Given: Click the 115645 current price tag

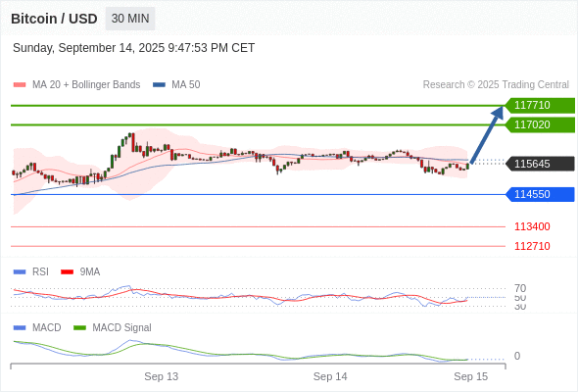Looking at the screenshot, I should pyautogui.click(x=540, y=164).
